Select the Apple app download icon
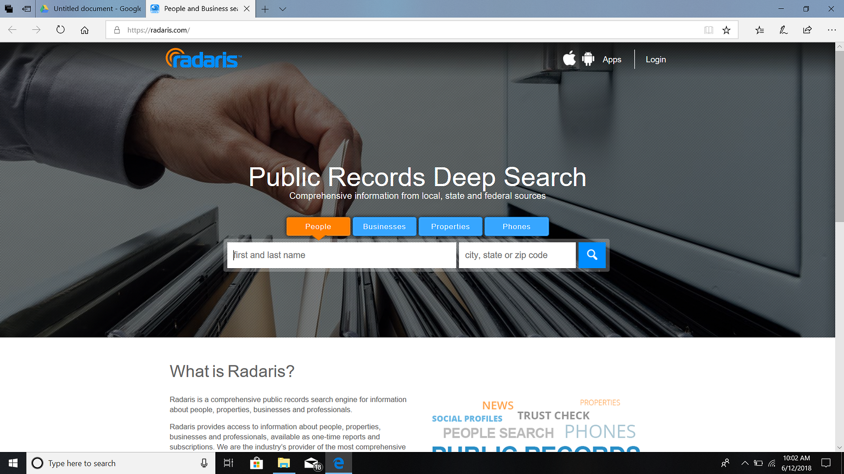This screenshot has width=844, height=474. click(x=569, y=59)
